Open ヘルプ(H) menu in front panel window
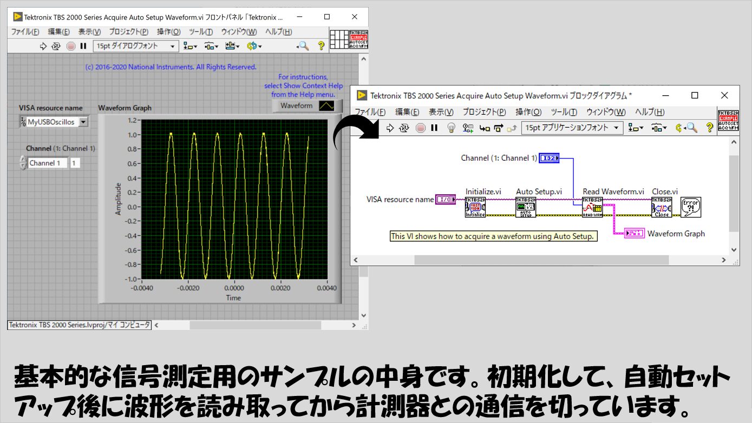 [279, 32]
